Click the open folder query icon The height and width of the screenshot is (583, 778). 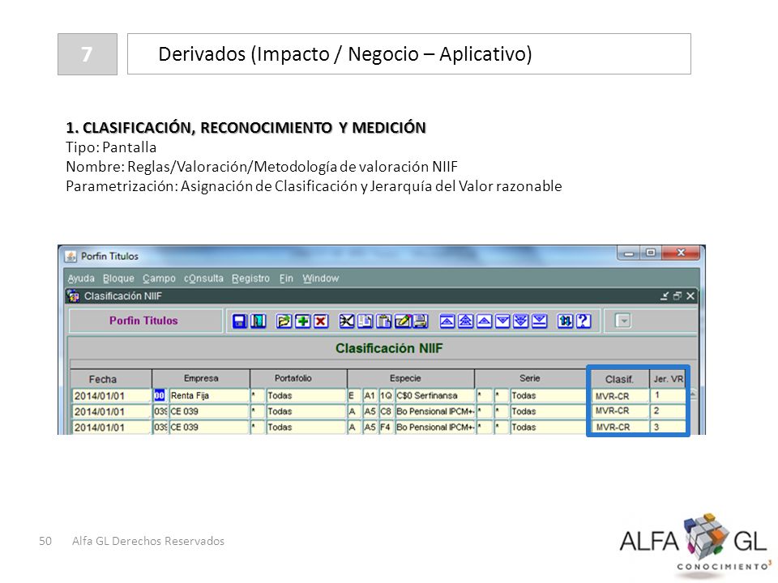click(284, 321)
